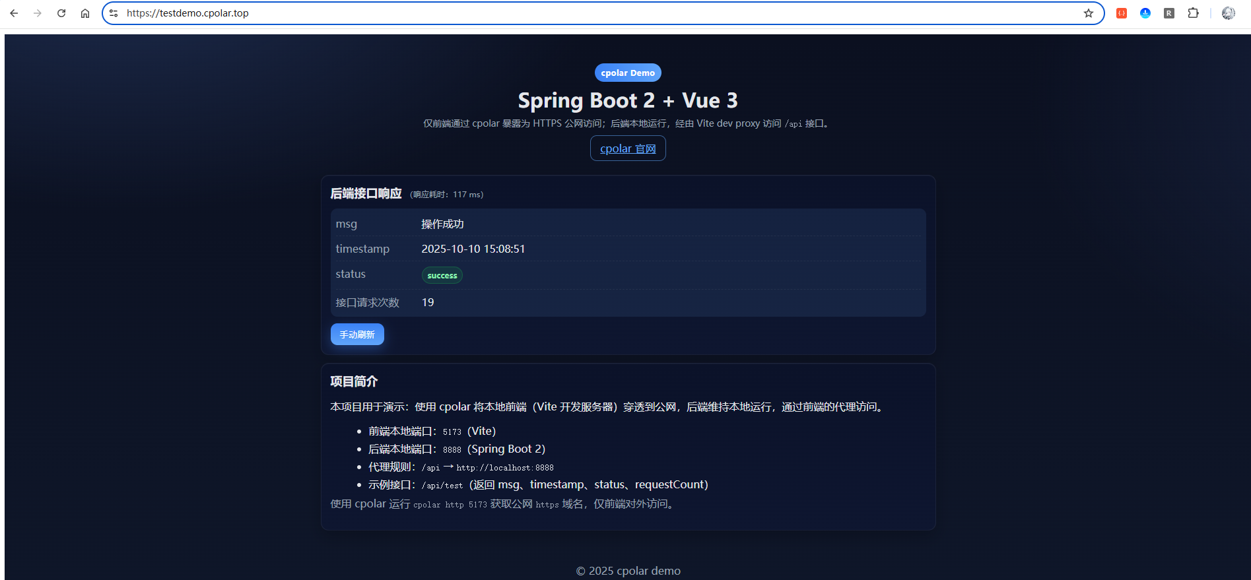Image resolution: width=1251 pixels, height=580 pixels.
Task: Click the msg field label
Action: pos(346,224)
